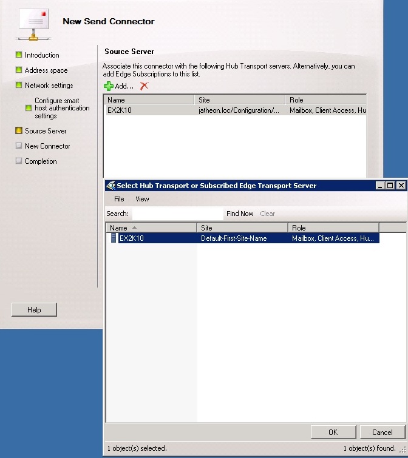408x458 pixels.
Task: Click the Address space step indicator square
Action: [19, 70]
